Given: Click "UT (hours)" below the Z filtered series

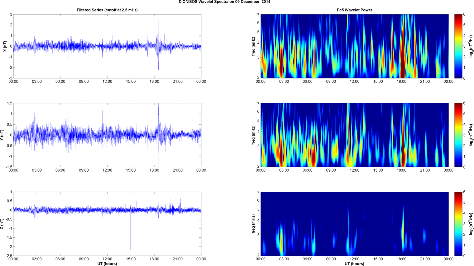Looking at the screenshot, I should click(107, 264).
